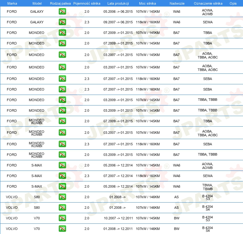Viewport: 243px width, 234px height.
Task: Click fuel icon in MONDEO KOMBI SEBA row
Action: (x=62, y=144)
